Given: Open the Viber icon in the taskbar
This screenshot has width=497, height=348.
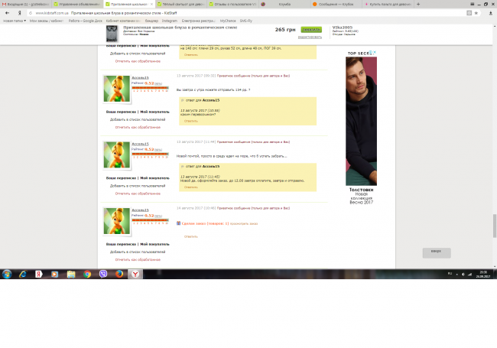Looking at the screenshot, I should tap(102, 273).
